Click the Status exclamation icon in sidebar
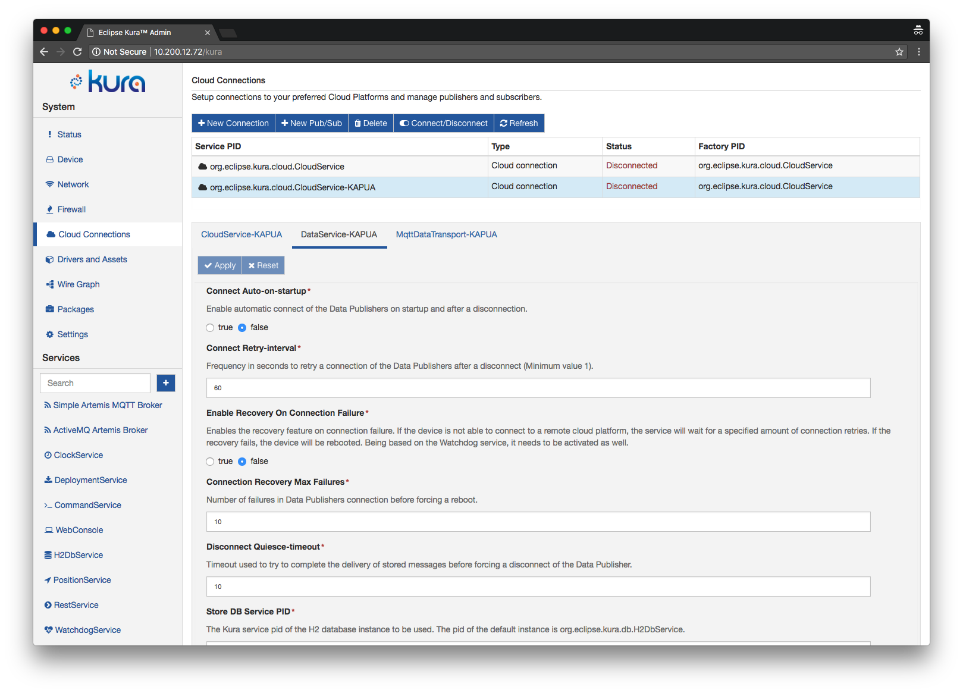The image size is (963, 693). [x=49, y=134]
